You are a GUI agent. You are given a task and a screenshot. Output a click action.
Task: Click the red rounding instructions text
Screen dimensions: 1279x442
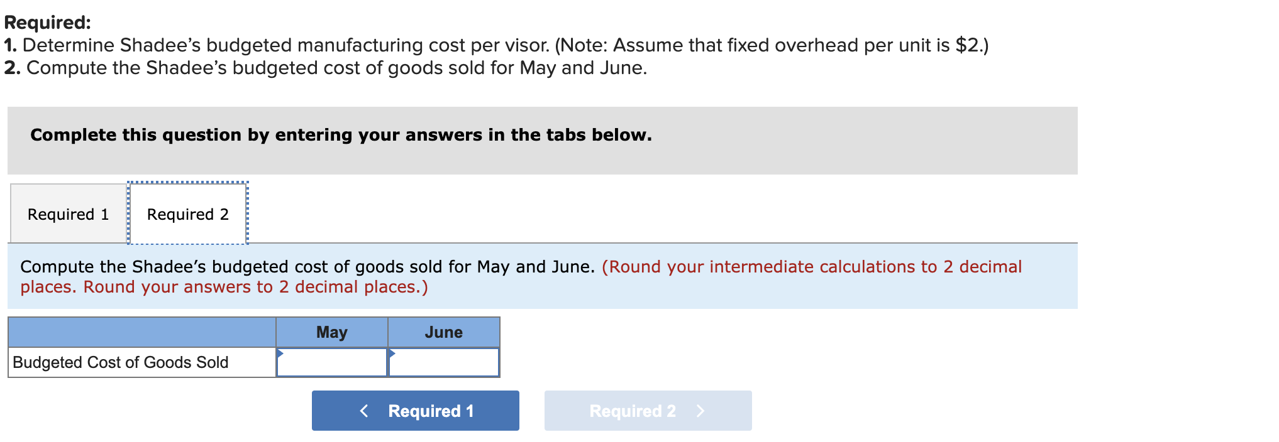(x=811, y=267)
